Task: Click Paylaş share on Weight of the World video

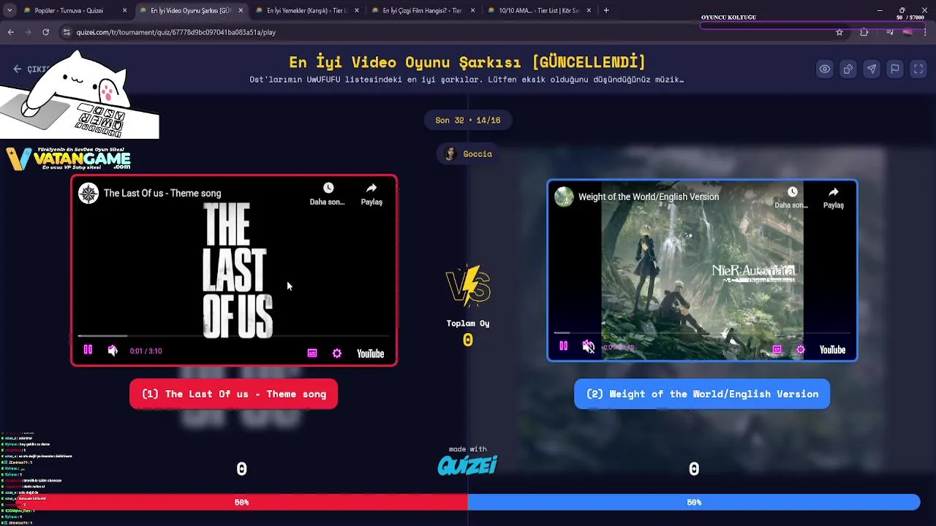Action: 834,197
